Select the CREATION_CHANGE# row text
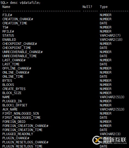129x148 pixels. coord(18,19)
